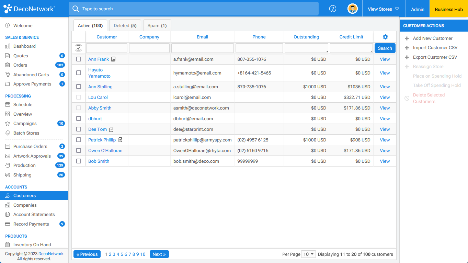Click the Orders sidebar icon
Image resolution: width=468 pixels, height=263 pixels.
coord(8,65)
